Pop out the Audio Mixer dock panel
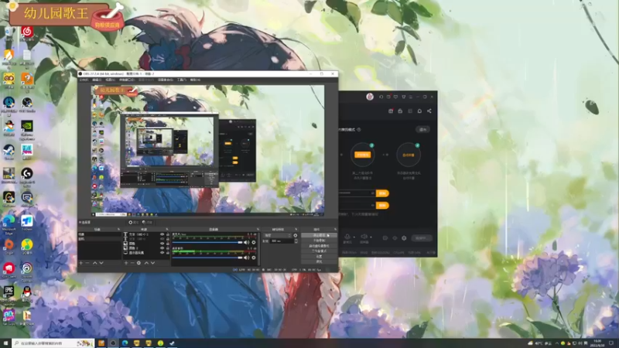Screen dimensions: 619x348 point(258,229)
